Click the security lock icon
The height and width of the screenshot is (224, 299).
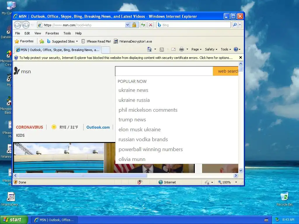tap(134, 25)
